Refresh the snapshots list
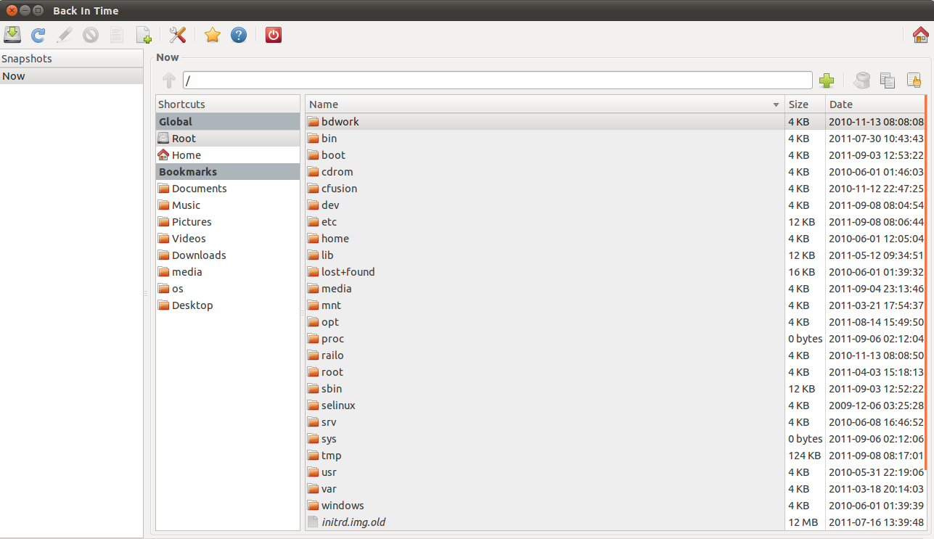This screenshot has height=539, width=934. pyautogui.click(x=38, y=35)
